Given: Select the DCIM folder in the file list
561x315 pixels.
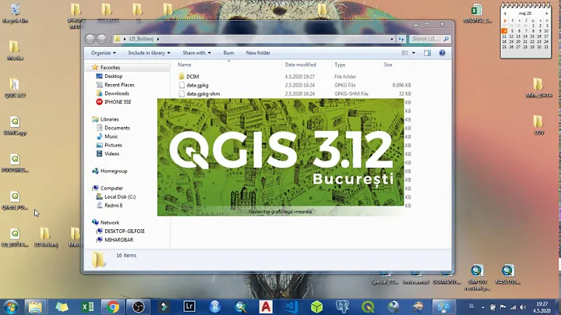Looking at the screenshot, I should pyautogui.click(x=192, y=76).
